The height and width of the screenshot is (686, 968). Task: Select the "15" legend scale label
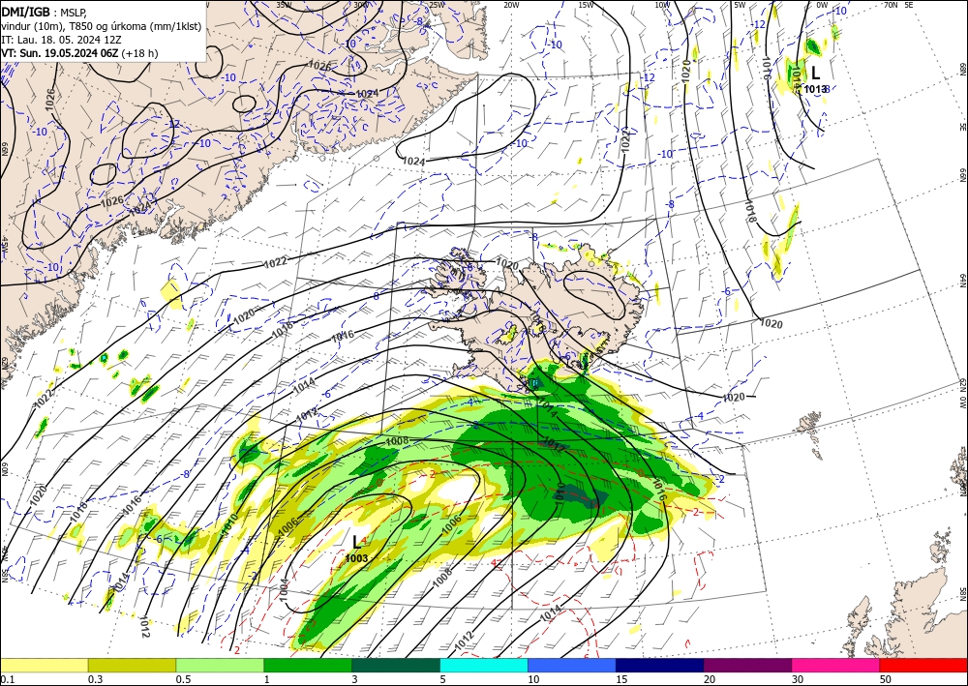pyautogui.click(x=621, y=679)
